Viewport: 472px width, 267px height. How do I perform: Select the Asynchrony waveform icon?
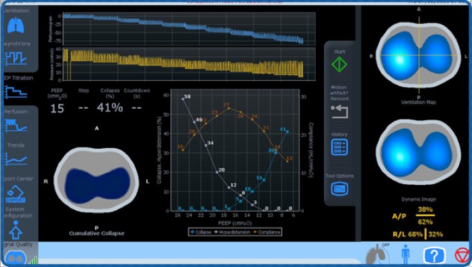[15, 59]
